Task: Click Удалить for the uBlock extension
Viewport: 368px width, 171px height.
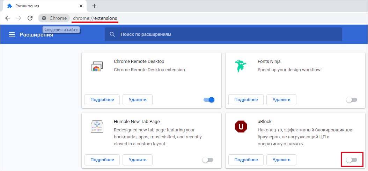Action: click(x=281, y=160)
